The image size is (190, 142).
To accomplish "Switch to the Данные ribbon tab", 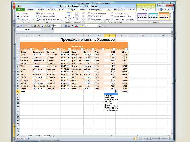I will (82, 9).
